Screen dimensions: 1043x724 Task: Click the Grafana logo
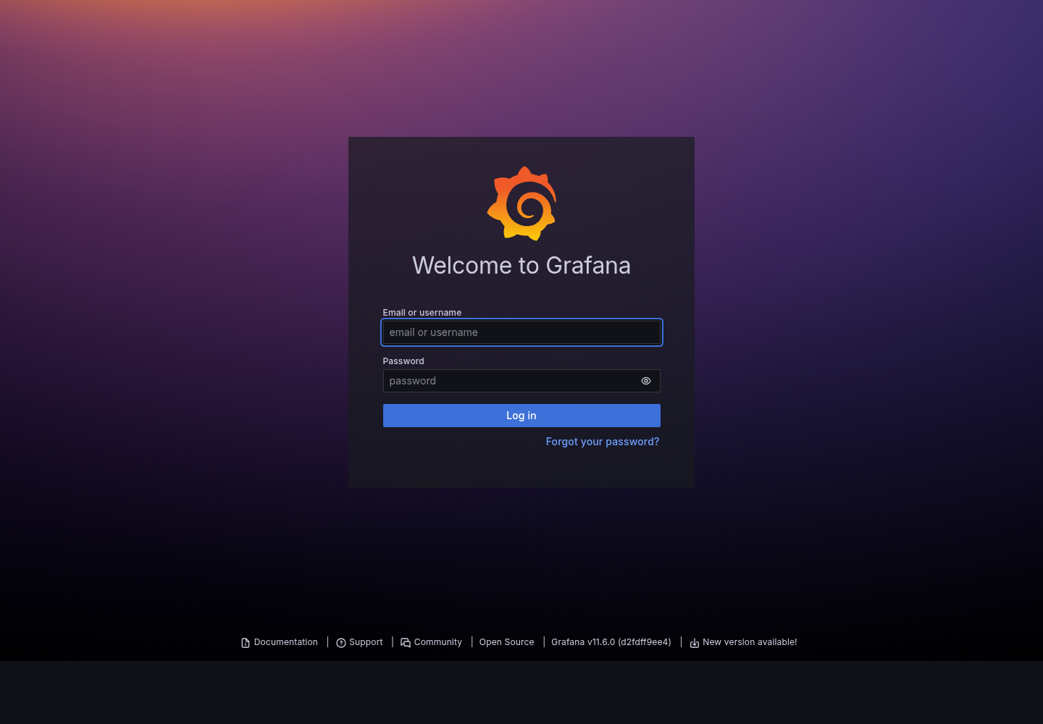[x=521, y=203]
